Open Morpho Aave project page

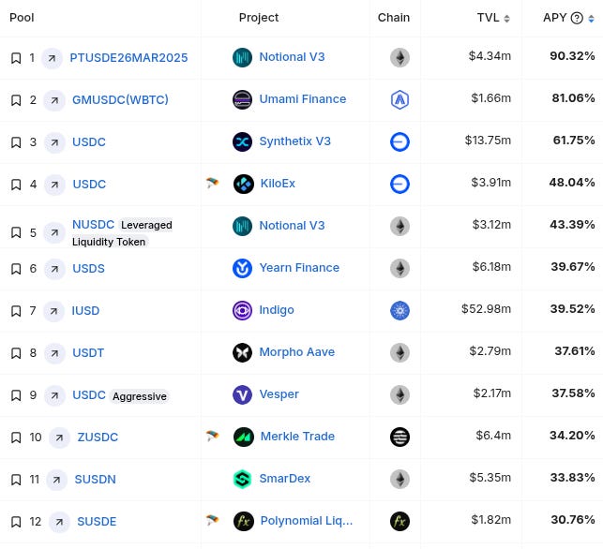(x=297, y=352)
